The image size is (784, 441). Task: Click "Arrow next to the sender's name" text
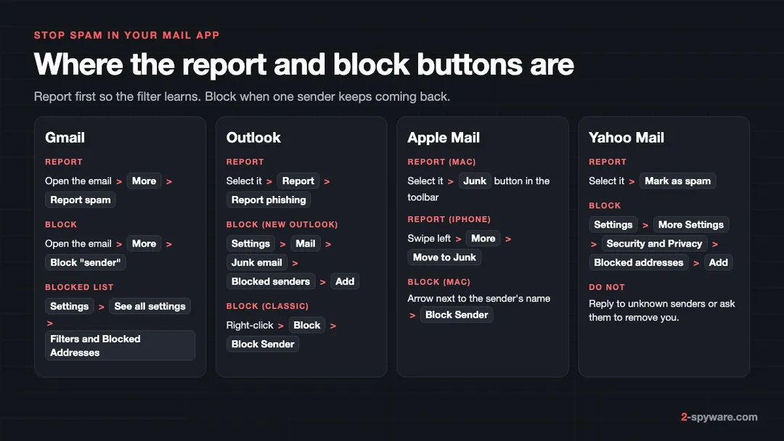point(479,298)
